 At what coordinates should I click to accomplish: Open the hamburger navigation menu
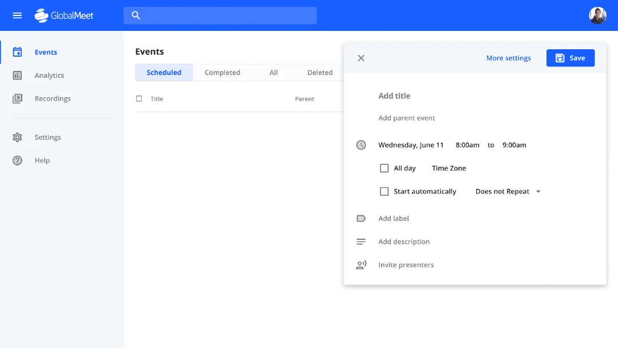click(x=17, y=15)
